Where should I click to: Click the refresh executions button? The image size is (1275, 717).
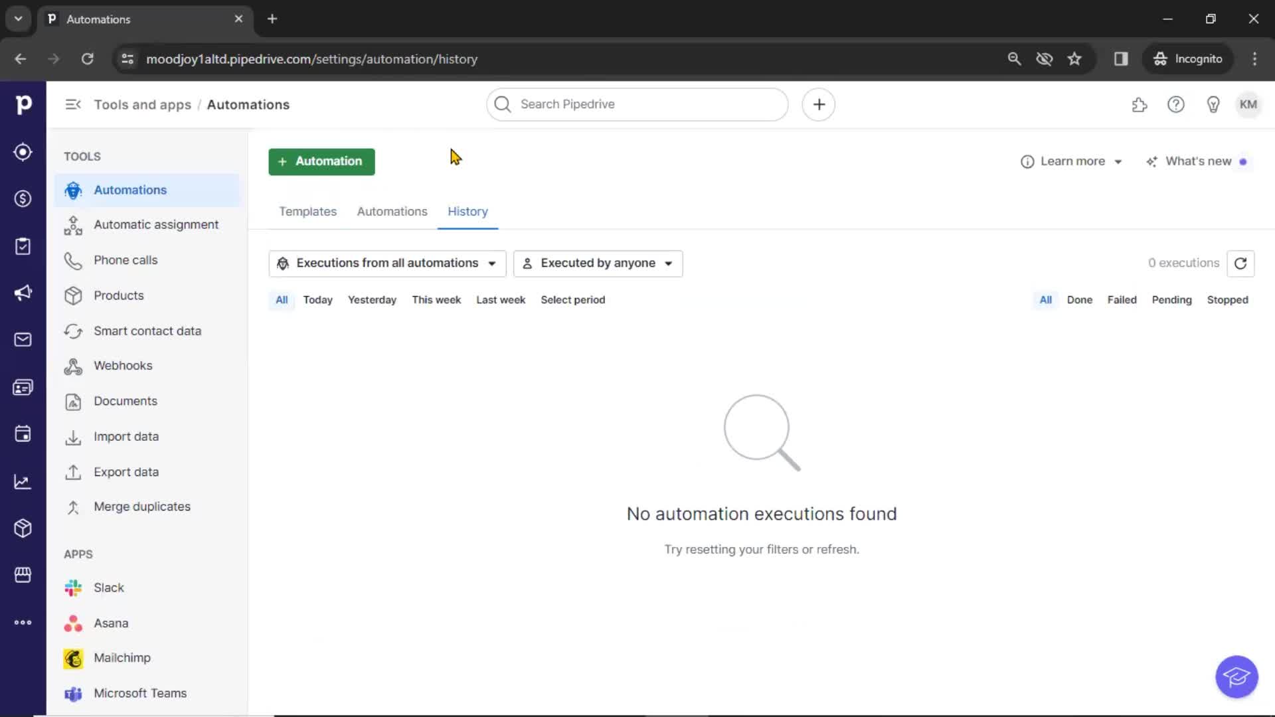(1242, 263)
